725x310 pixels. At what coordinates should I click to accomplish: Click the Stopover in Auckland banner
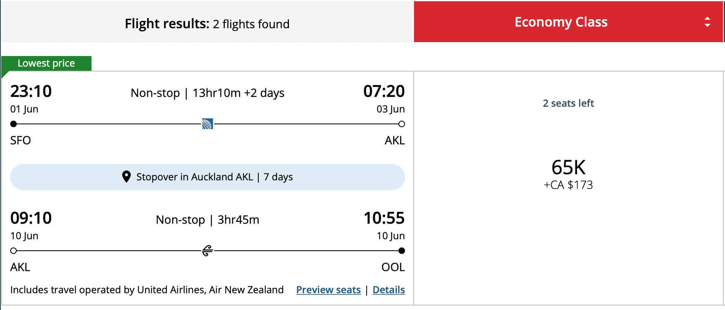point(208,177)
